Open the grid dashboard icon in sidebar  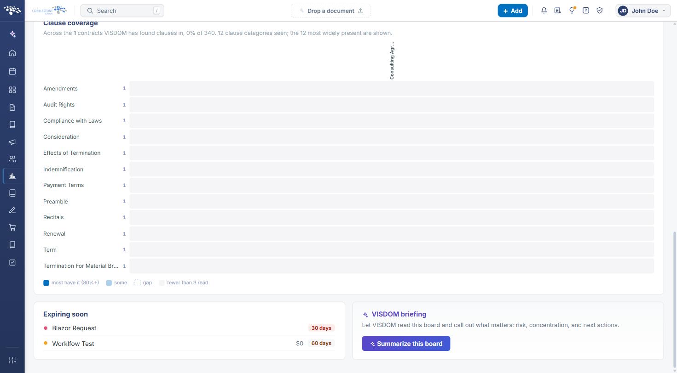coord(12,90)
